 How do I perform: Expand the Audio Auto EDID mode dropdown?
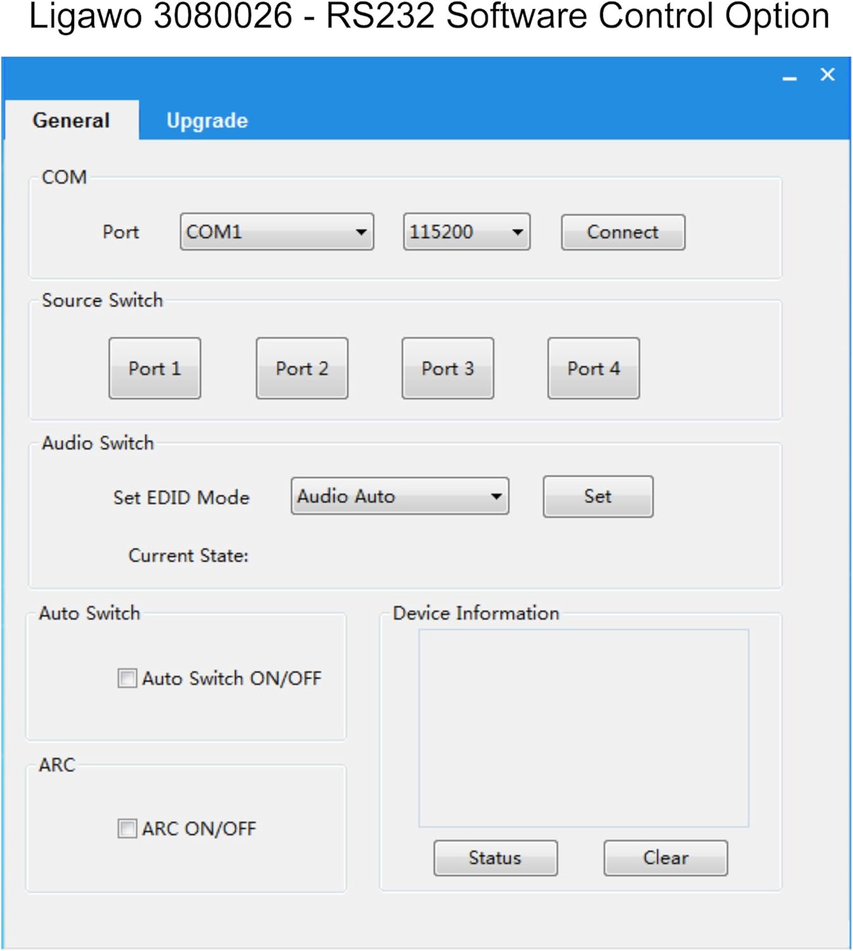click(400, 496)
